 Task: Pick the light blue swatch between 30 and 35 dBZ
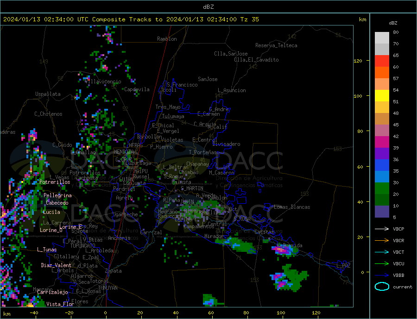tap(382, 177)
